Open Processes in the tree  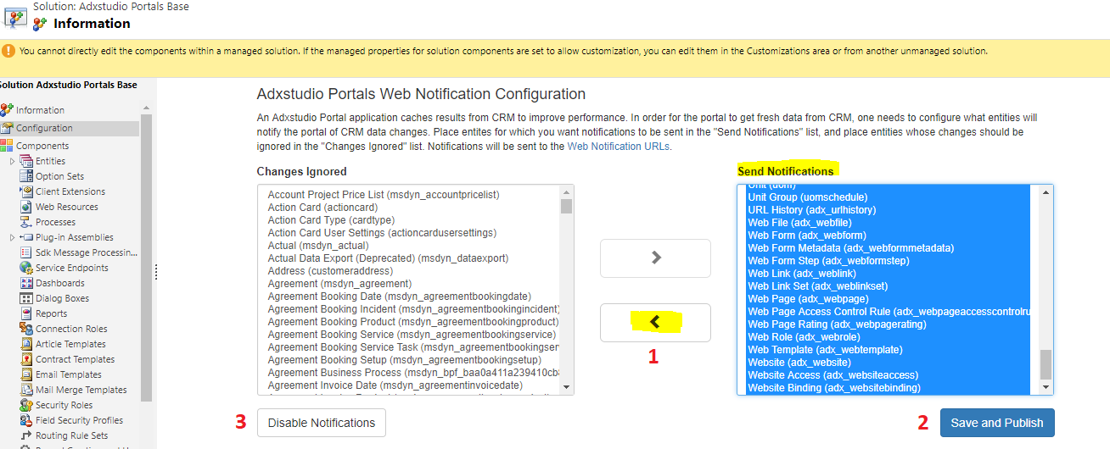55,222
